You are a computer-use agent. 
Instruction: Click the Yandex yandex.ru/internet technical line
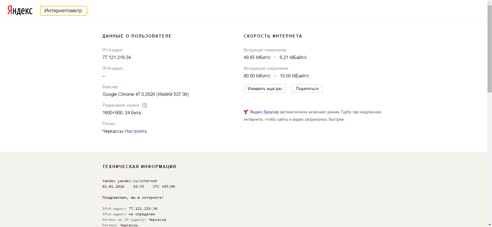click(130, 181)
